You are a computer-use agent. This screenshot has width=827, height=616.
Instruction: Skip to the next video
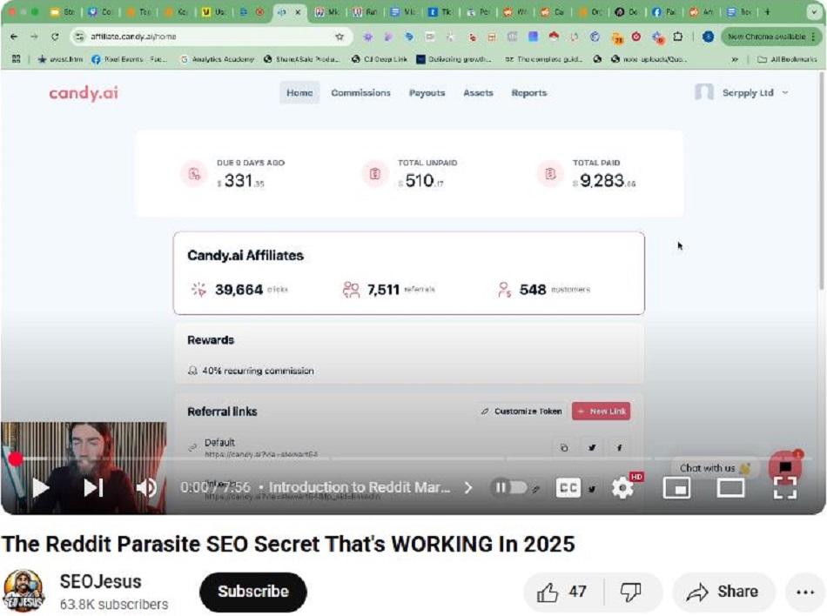[93, 487]
